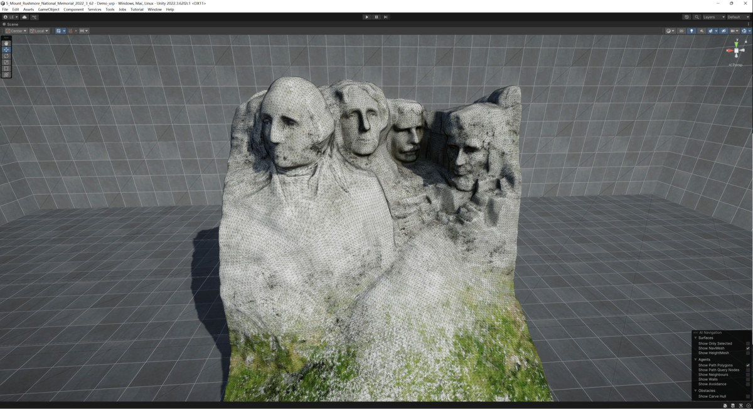Toggle scene view lighting with the bulb icon

pos(692,31)
